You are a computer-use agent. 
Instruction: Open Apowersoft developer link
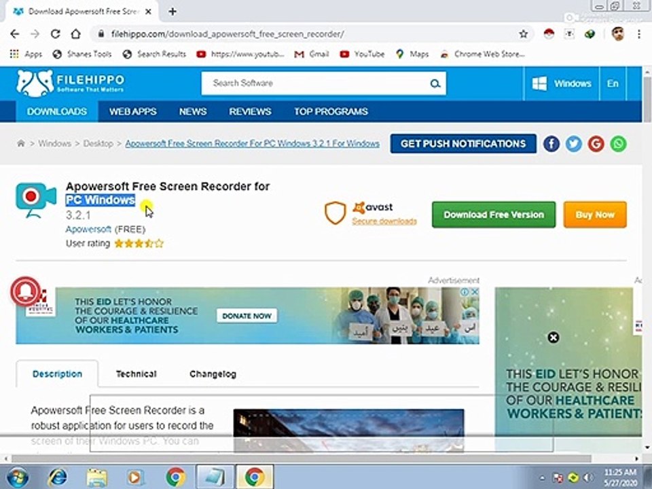(88, 229)
